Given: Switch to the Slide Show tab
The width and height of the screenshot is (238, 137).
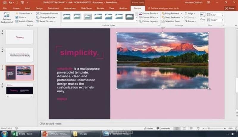Looking at the screenshot, I should point(86,8).
